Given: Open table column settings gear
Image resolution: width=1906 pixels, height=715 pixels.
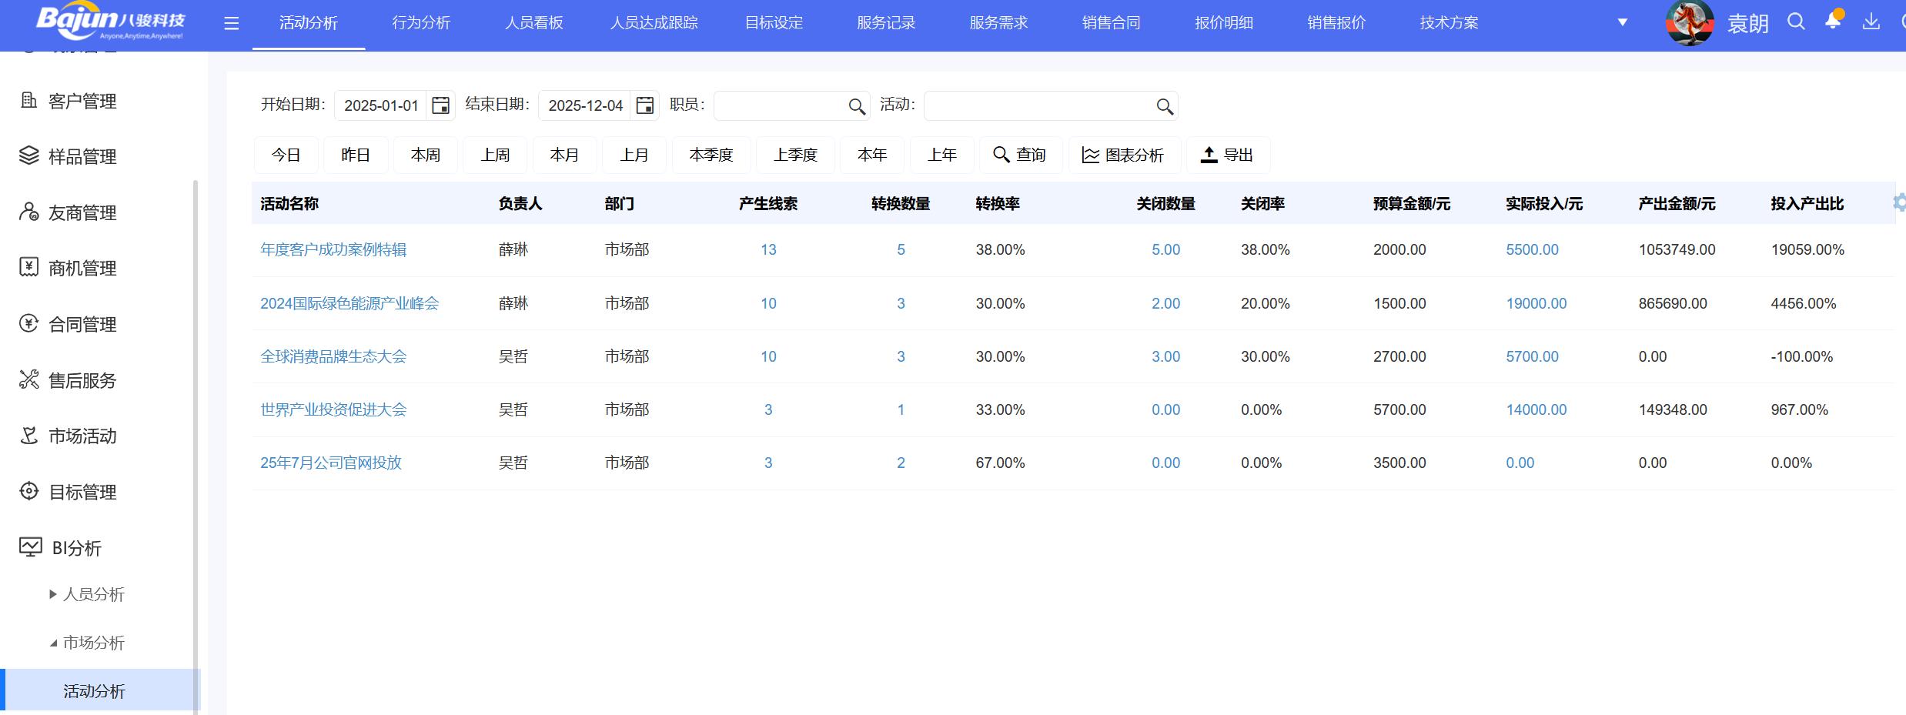Looking at the screenshot, I should (x=1899, y=203).
